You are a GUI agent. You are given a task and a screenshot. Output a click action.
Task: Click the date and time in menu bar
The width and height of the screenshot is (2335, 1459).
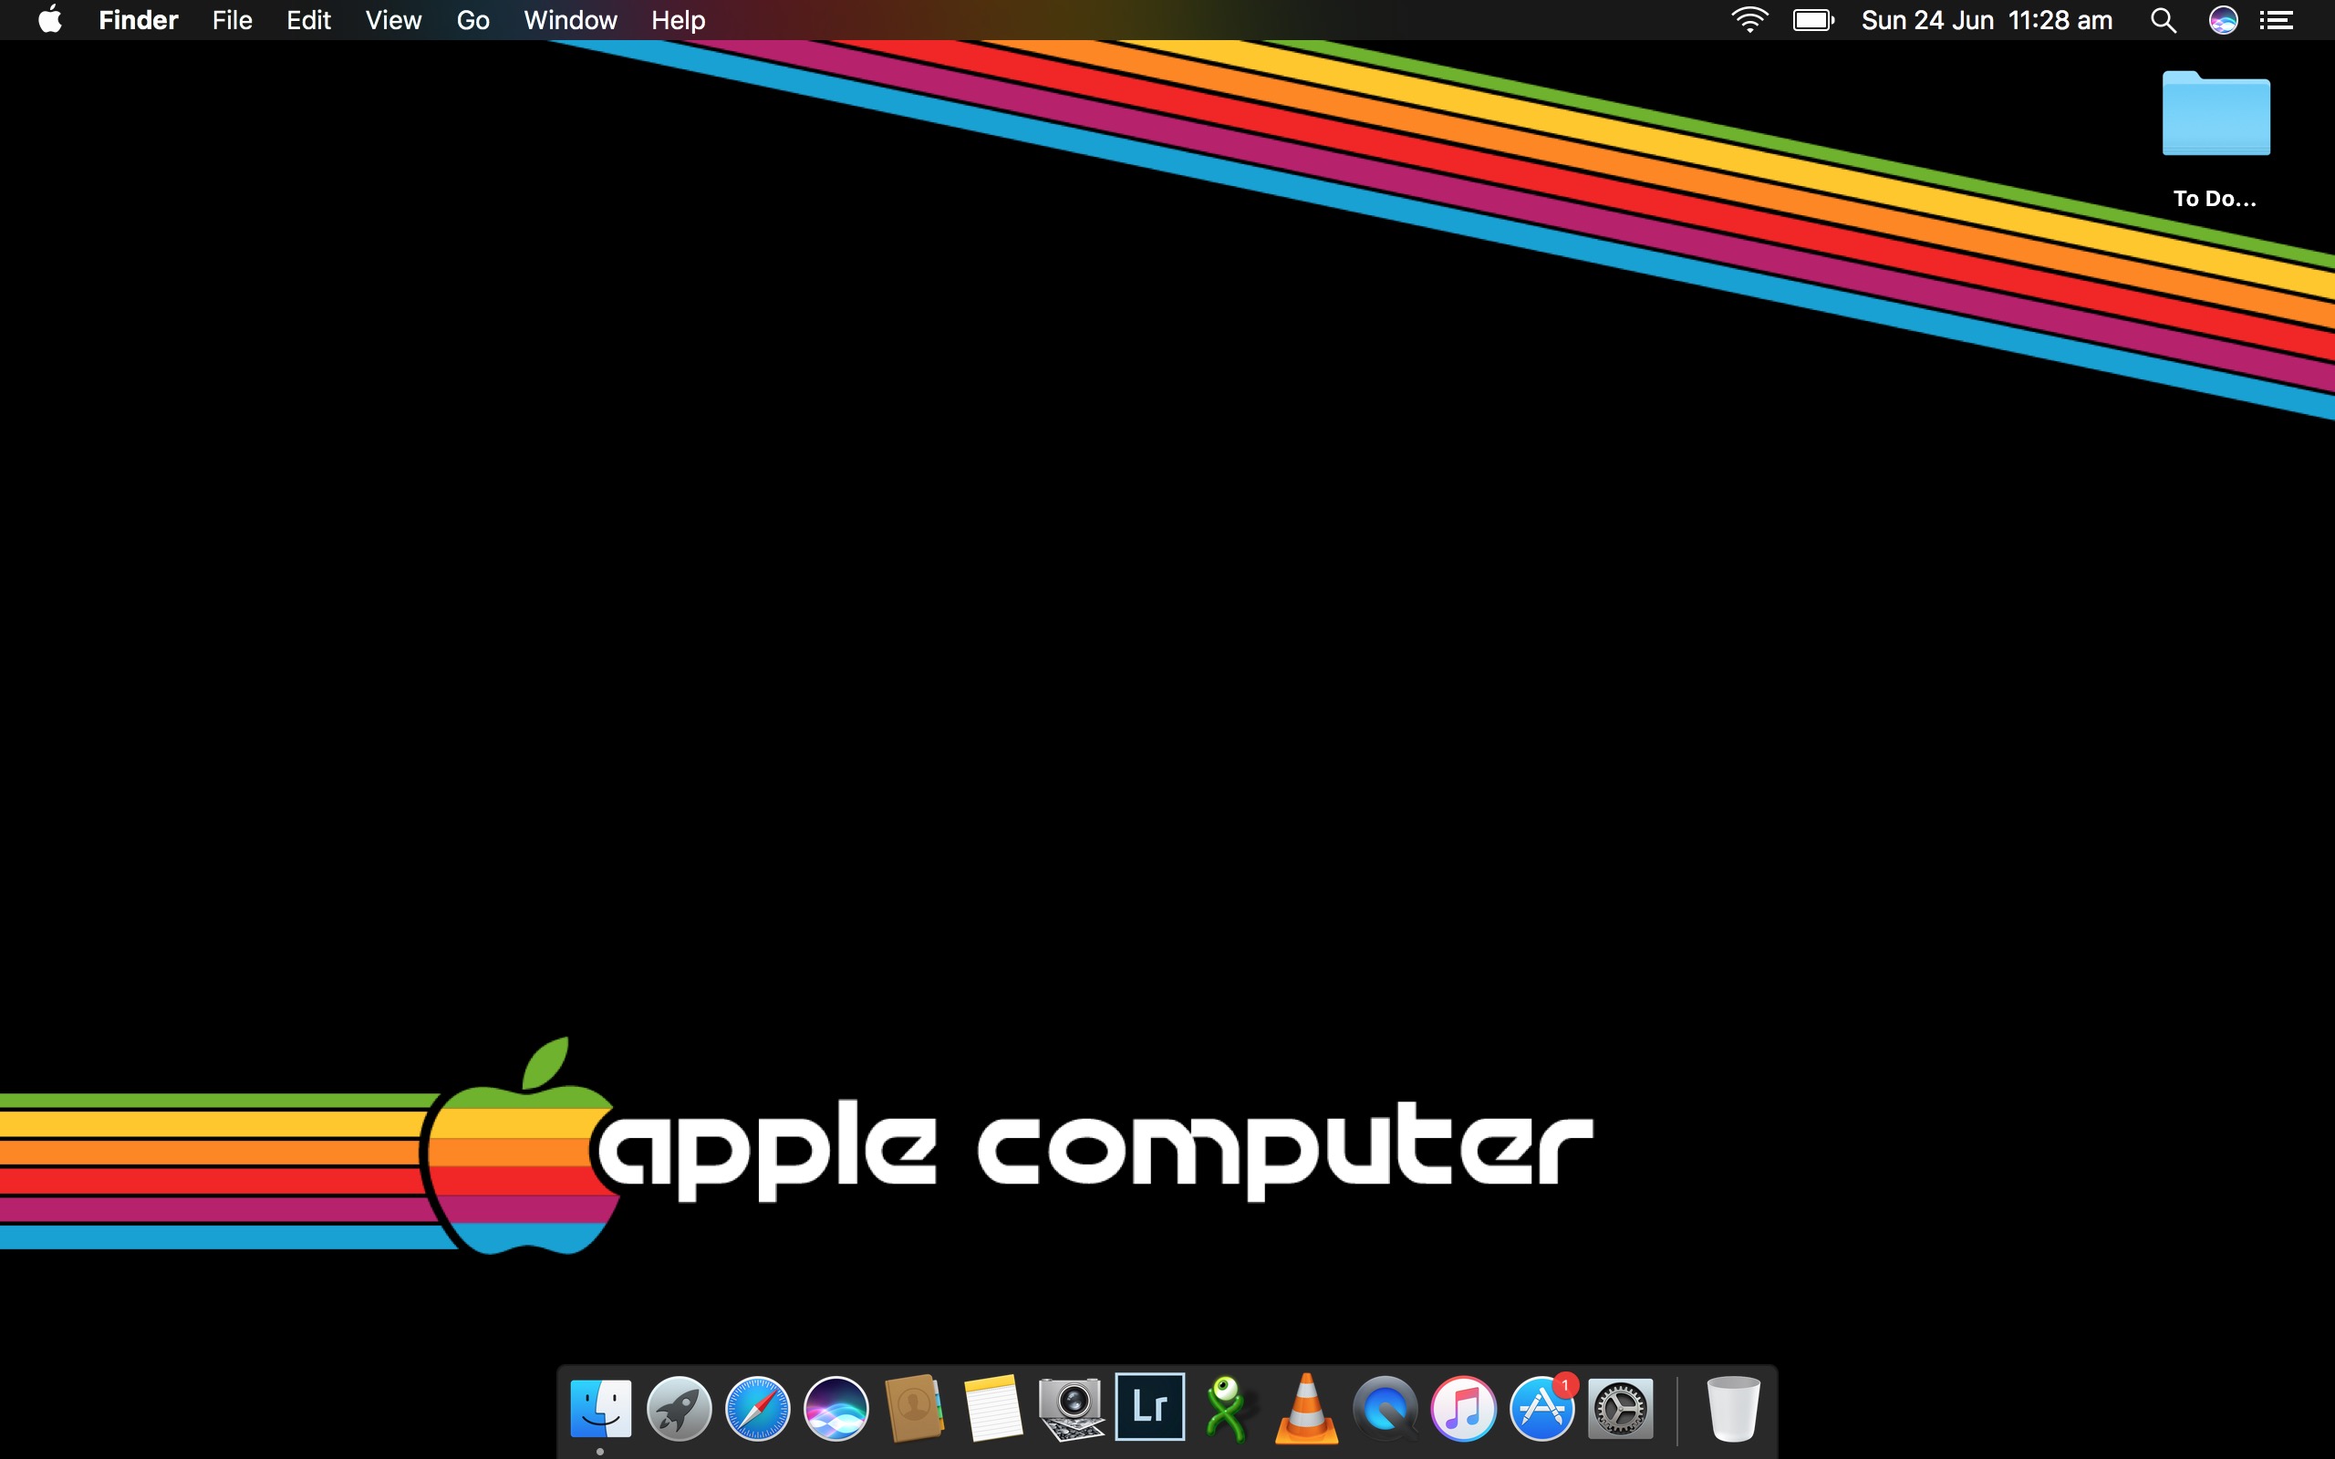(x=1986, y=19)
